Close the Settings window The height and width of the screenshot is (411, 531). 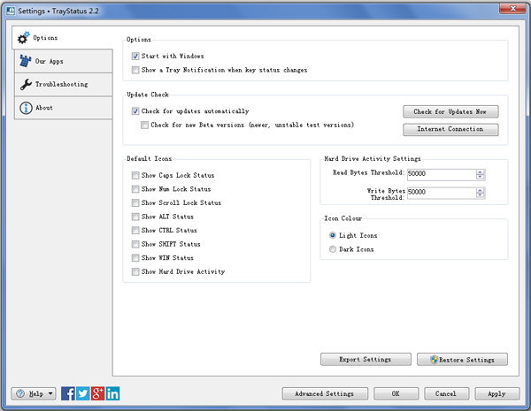click(x=512, y=9)
